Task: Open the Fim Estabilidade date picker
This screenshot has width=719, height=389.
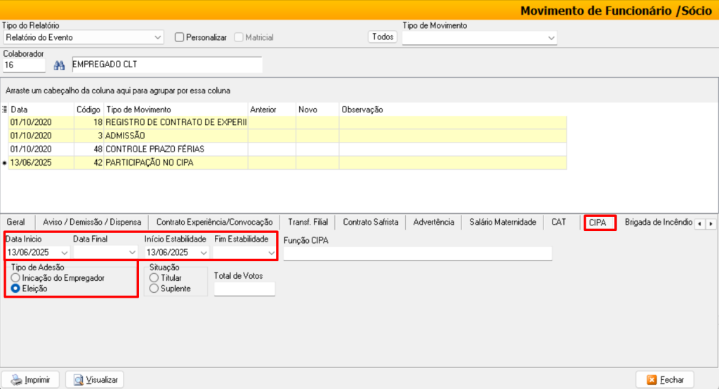Action: point(271,252)
